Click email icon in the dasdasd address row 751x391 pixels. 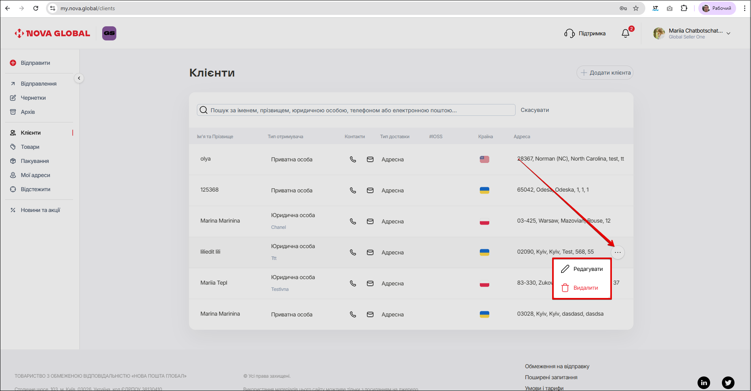coord(370,314)
